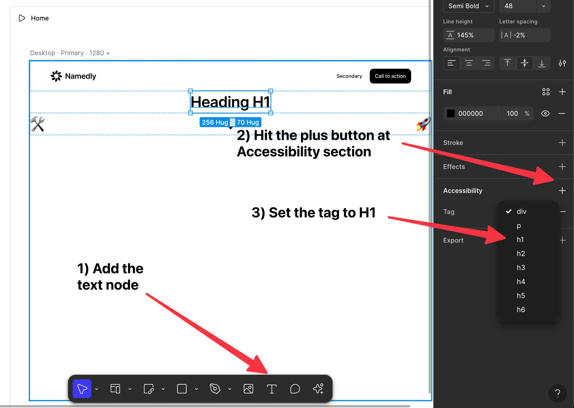The image size is (574, 408).
Task: Add a stroke
Action: pyautogui.click(x=562, y=143)
